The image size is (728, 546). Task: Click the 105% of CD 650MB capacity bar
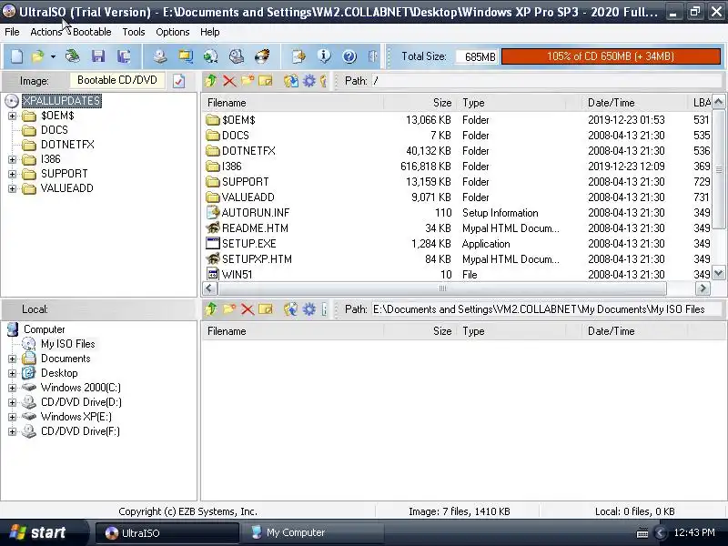coord(611,56)
